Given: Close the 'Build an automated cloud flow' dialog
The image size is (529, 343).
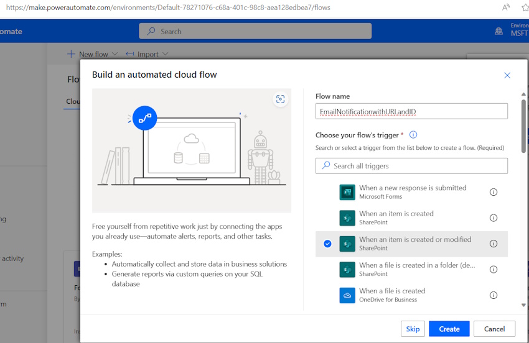Looking at the screenshot, I should click(x=507, y=75).
